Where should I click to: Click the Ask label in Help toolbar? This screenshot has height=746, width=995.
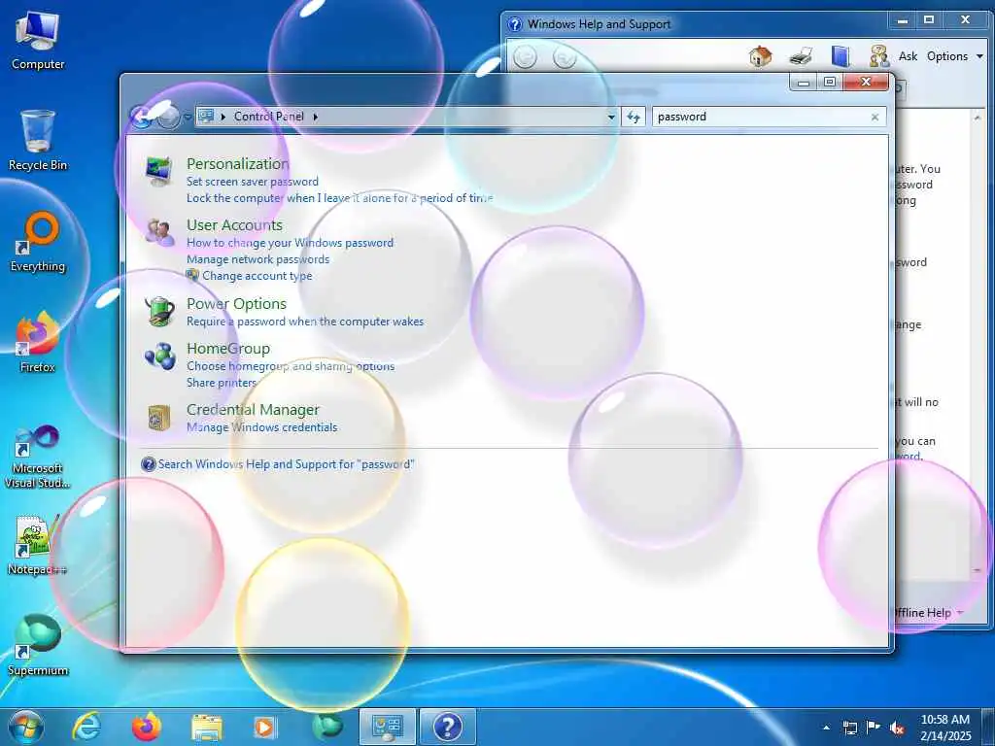pyautogui.click(x=909, y=55)
